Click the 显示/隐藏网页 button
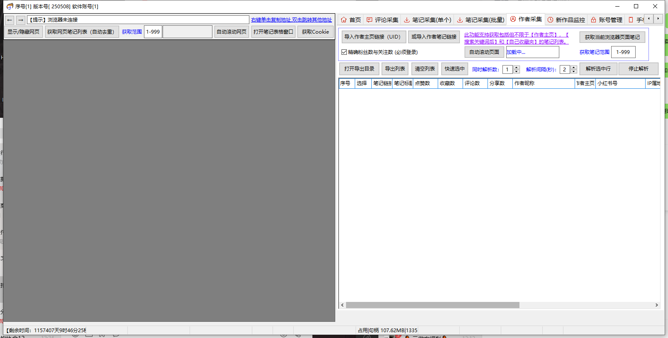Screen dimensions: 668x338 point(23,32)
